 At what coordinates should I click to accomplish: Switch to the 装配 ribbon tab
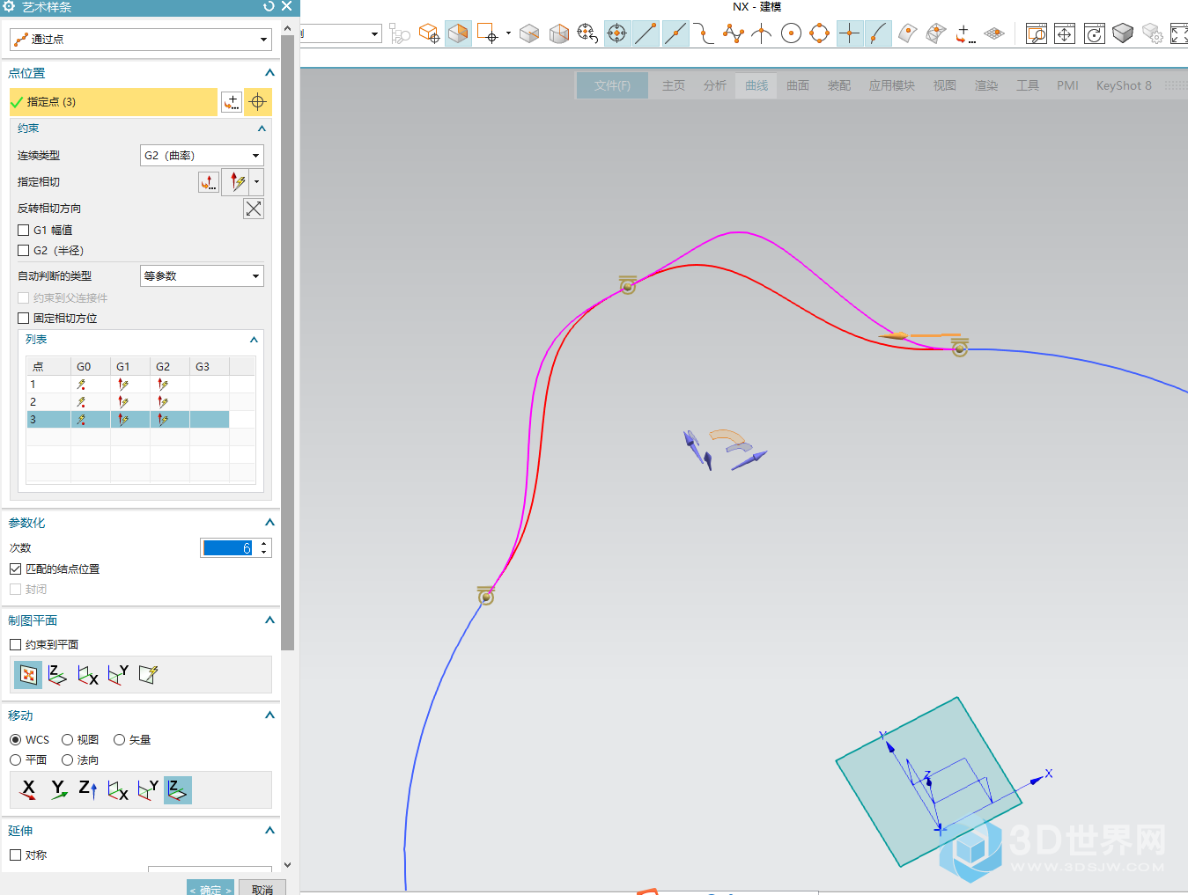[839, 85]
